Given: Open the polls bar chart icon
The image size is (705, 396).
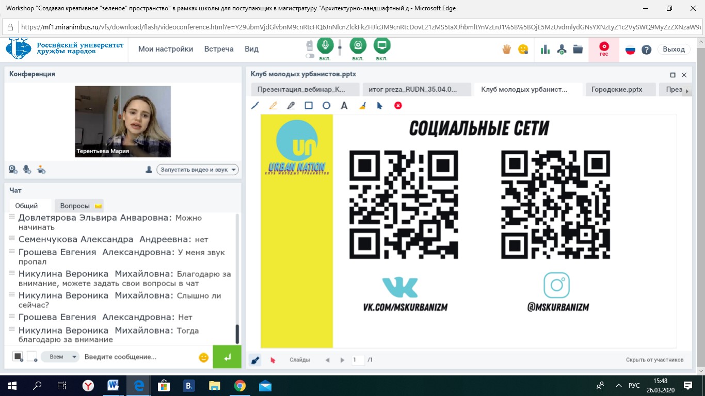Looking at the screenshot, I should [x=545, y=49].
